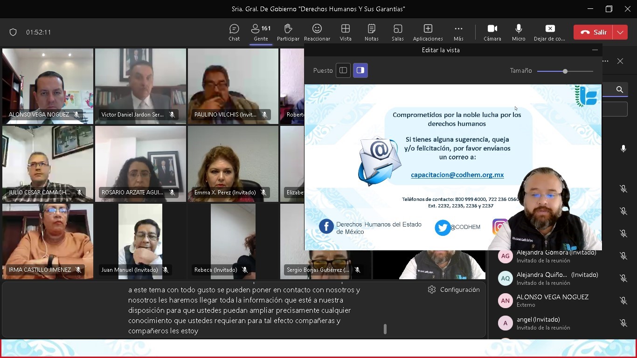This screenshot has height=358, width=637.
Task: Open the Reaccionar emoji menu
Action: 317,32
